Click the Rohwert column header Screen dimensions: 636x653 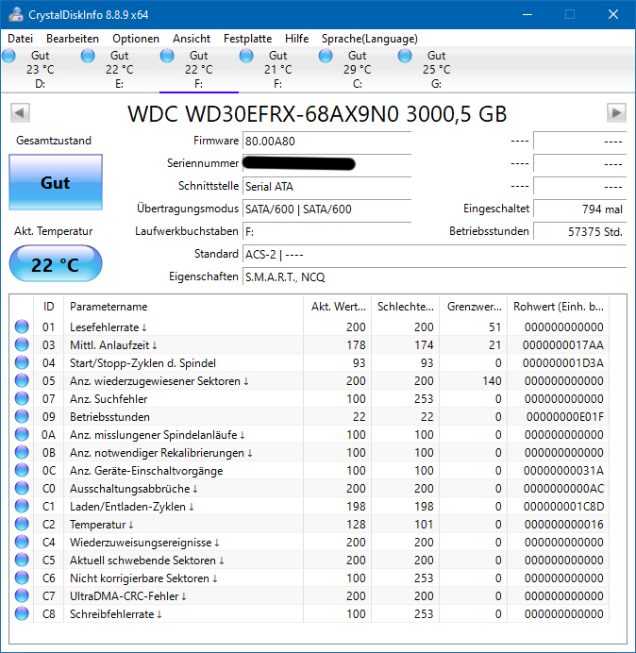[x=558, y=307]
